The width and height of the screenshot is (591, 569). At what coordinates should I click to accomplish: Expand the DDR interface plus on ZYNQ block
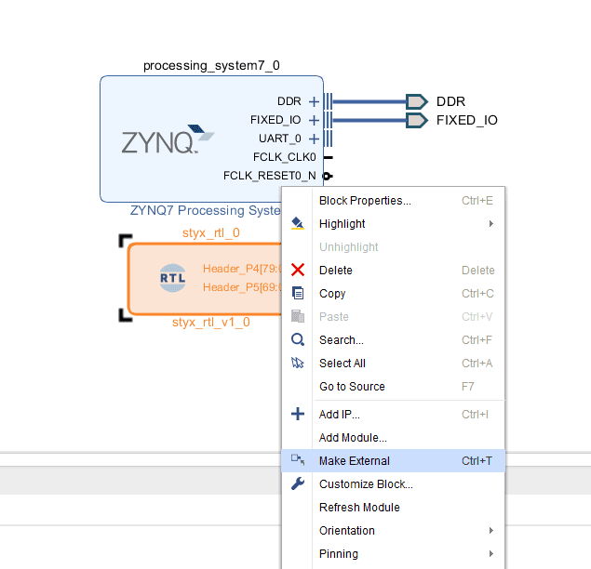point(314,101)
